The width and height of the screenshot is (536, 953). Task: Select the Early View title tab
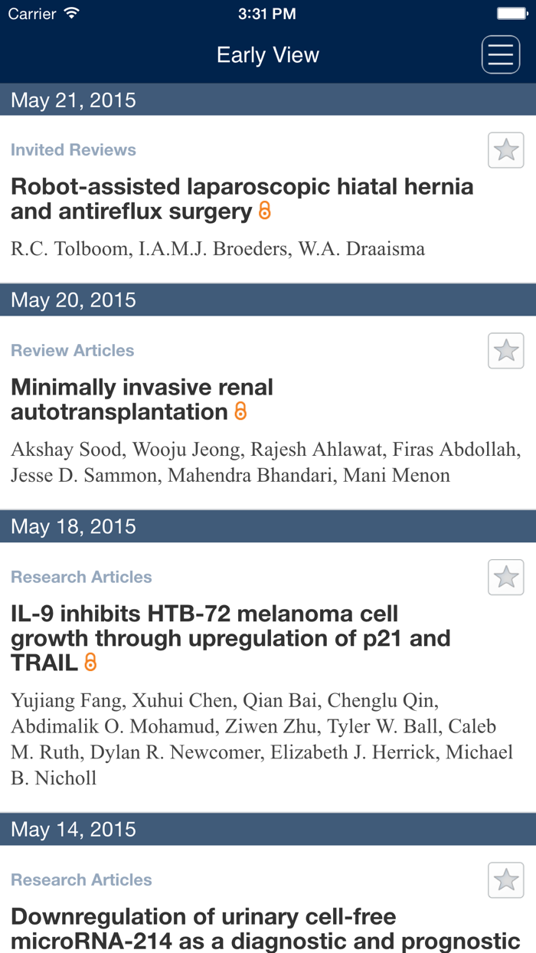tap(268, 54)
